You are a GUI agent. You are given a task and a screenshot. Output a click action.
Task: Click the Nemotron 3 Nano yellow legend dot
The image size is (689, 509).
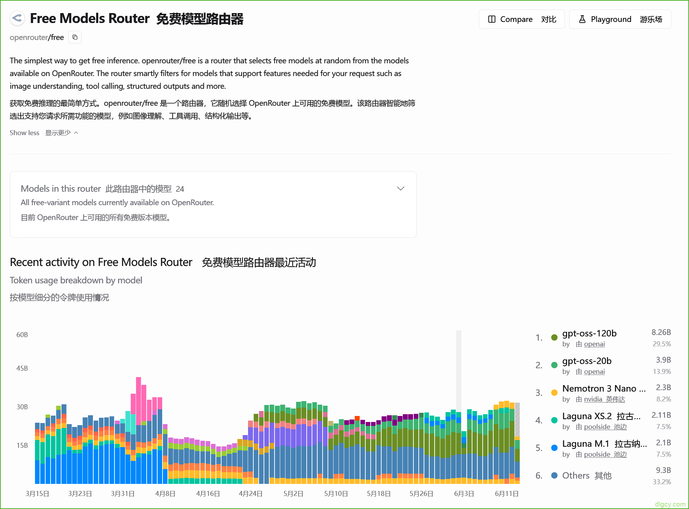click(x=554, y=393)
